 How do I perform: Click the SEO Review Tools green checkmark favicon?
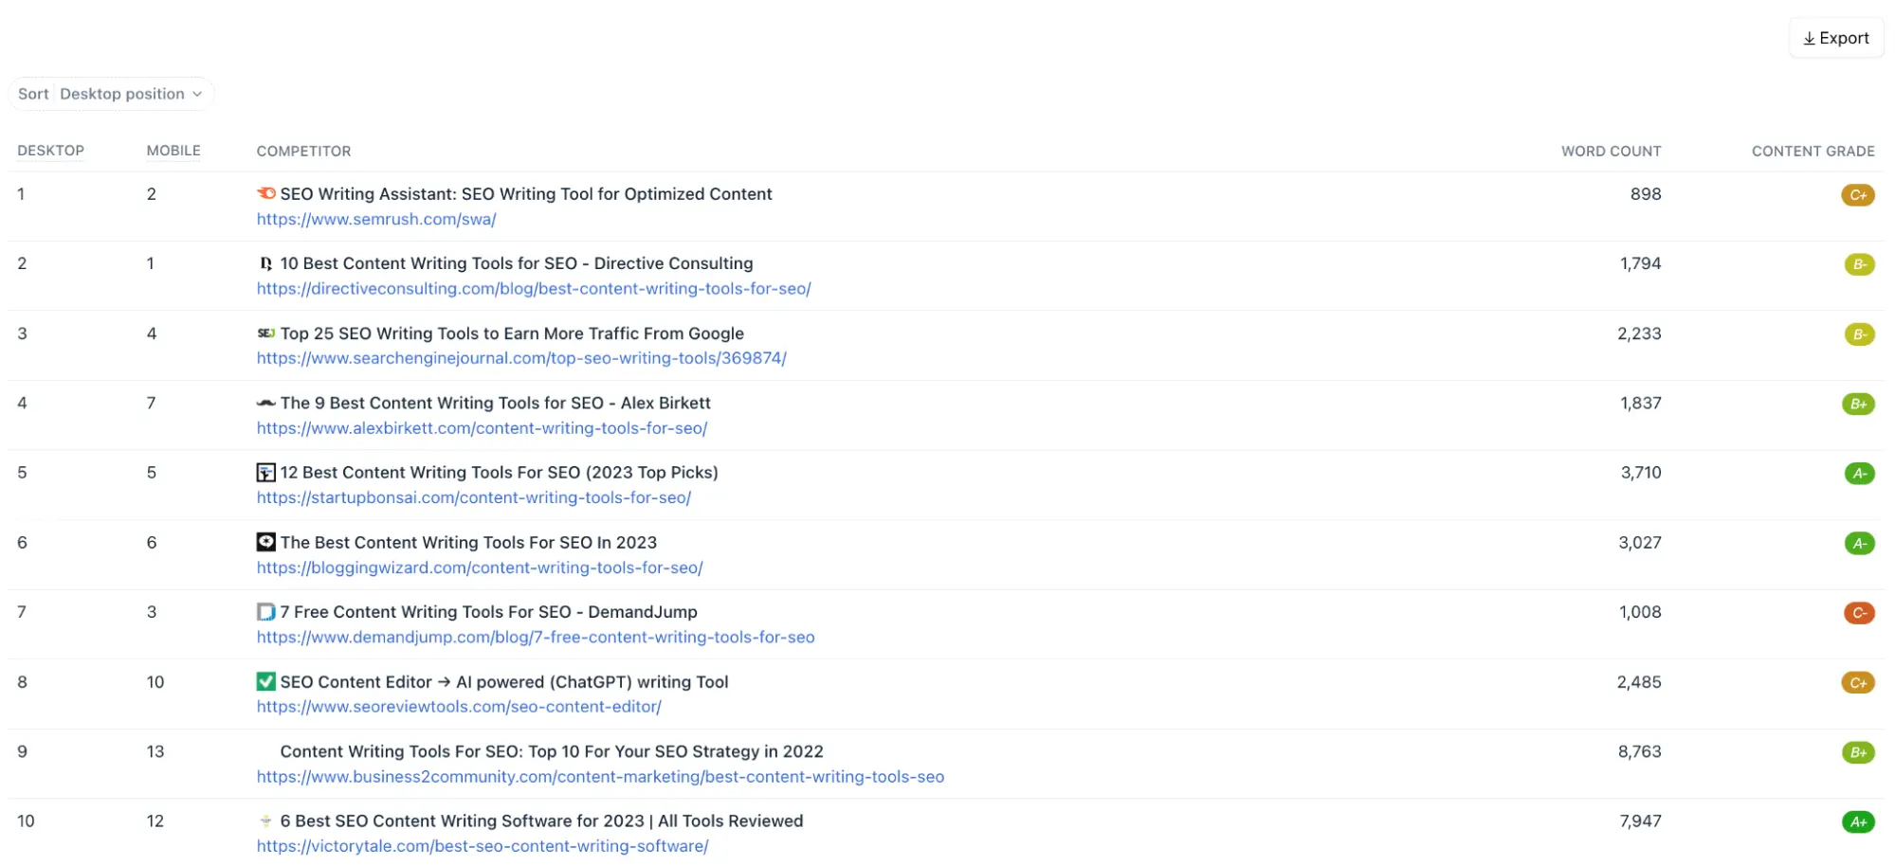point(266,681)
